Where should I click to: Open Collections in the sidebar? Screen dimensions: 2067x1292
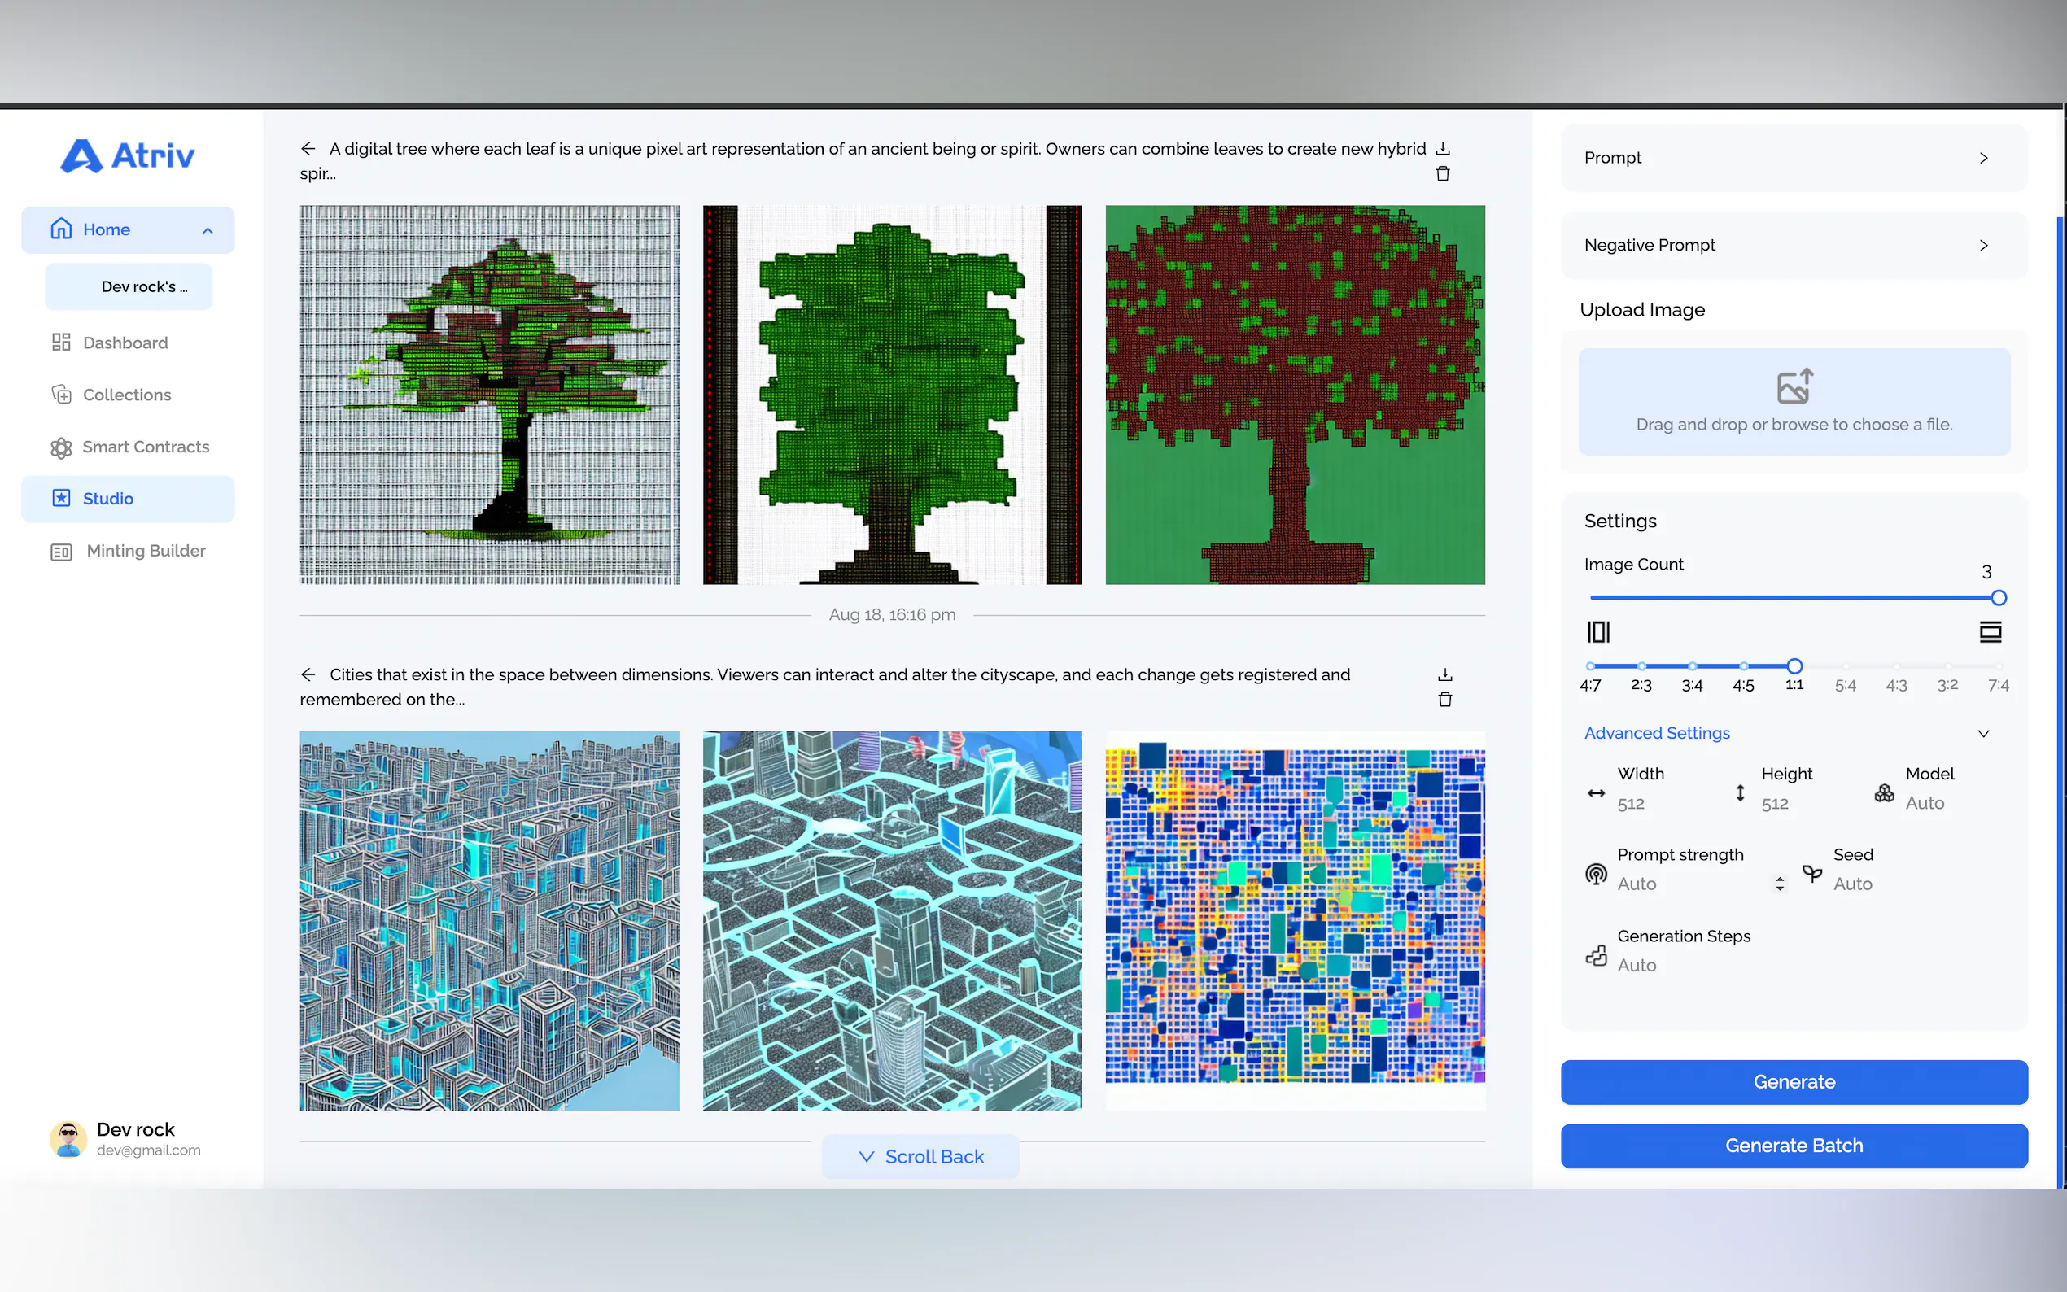click(x=126, y=395)
